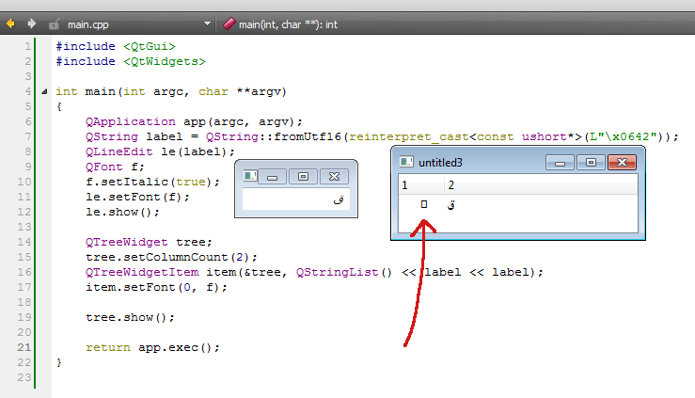
Task: Click the file lock icon beside main.cpp
Action: click(55, 24)
